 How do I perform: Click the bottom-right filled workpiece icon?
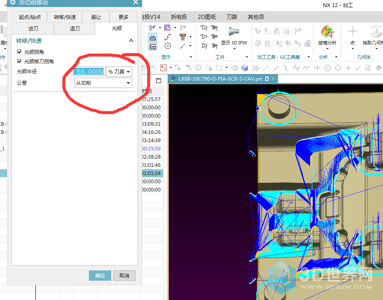215,46
